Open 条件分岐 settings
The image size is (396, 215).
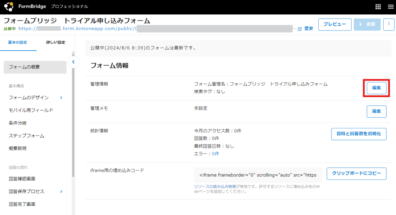[x=18, y=123]
